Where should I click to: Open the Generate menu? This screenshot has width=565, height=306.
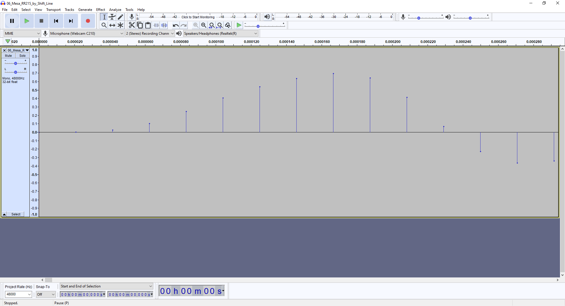[x=85, y=10]
